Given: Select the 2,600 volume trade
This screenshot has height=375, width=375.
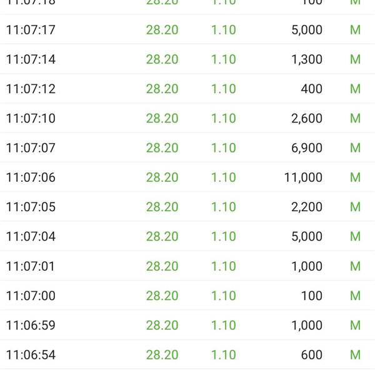Looking at the screenshot, I should [306, 118].
